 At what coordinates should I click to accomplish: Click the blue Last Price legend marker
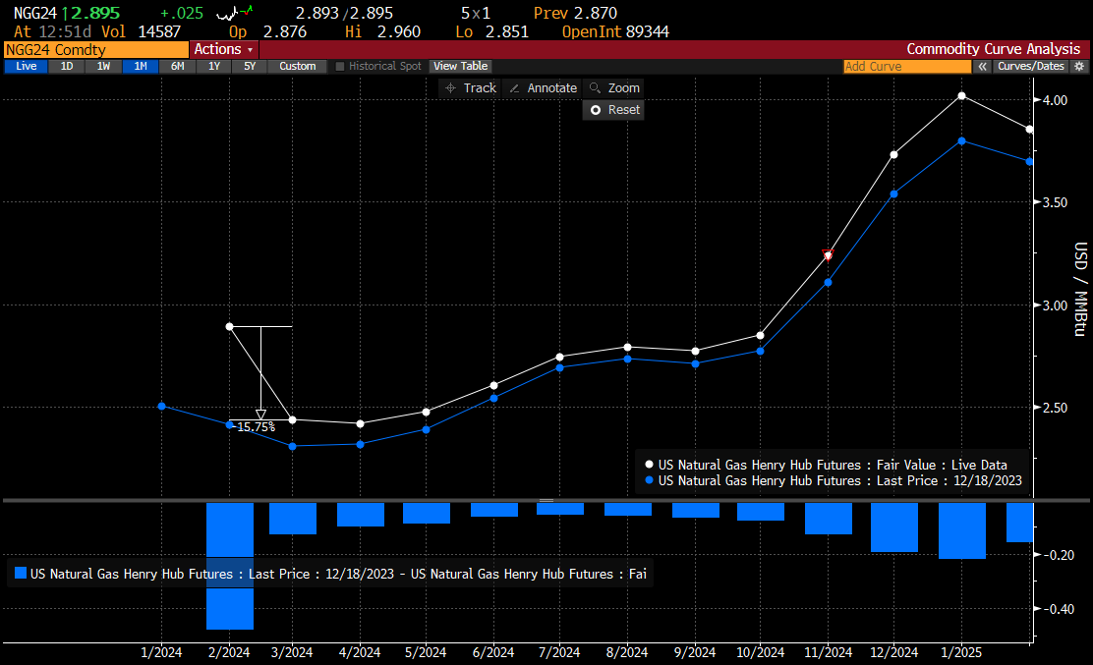click(649, 481)
